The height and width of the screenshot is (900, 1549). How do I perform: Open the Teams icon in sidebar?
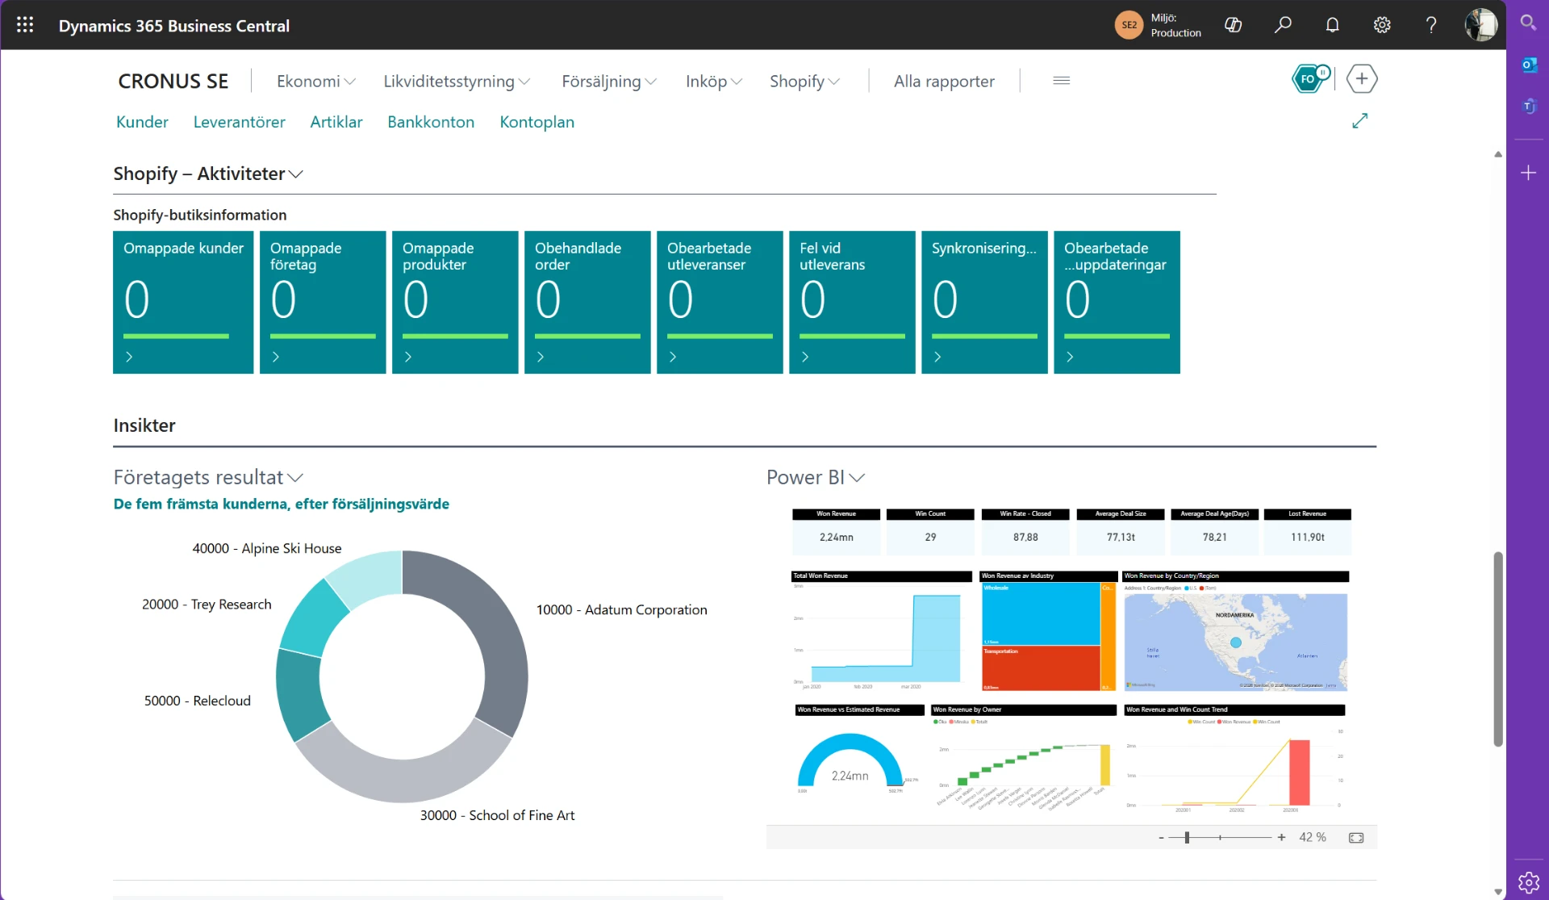1528,107
